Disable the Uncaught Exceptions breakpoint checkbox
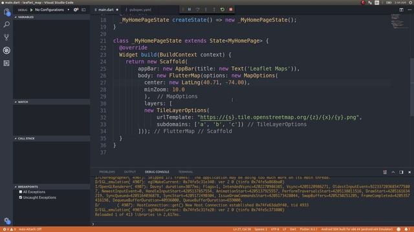This screenshot has height=232, width=414. 21,197
